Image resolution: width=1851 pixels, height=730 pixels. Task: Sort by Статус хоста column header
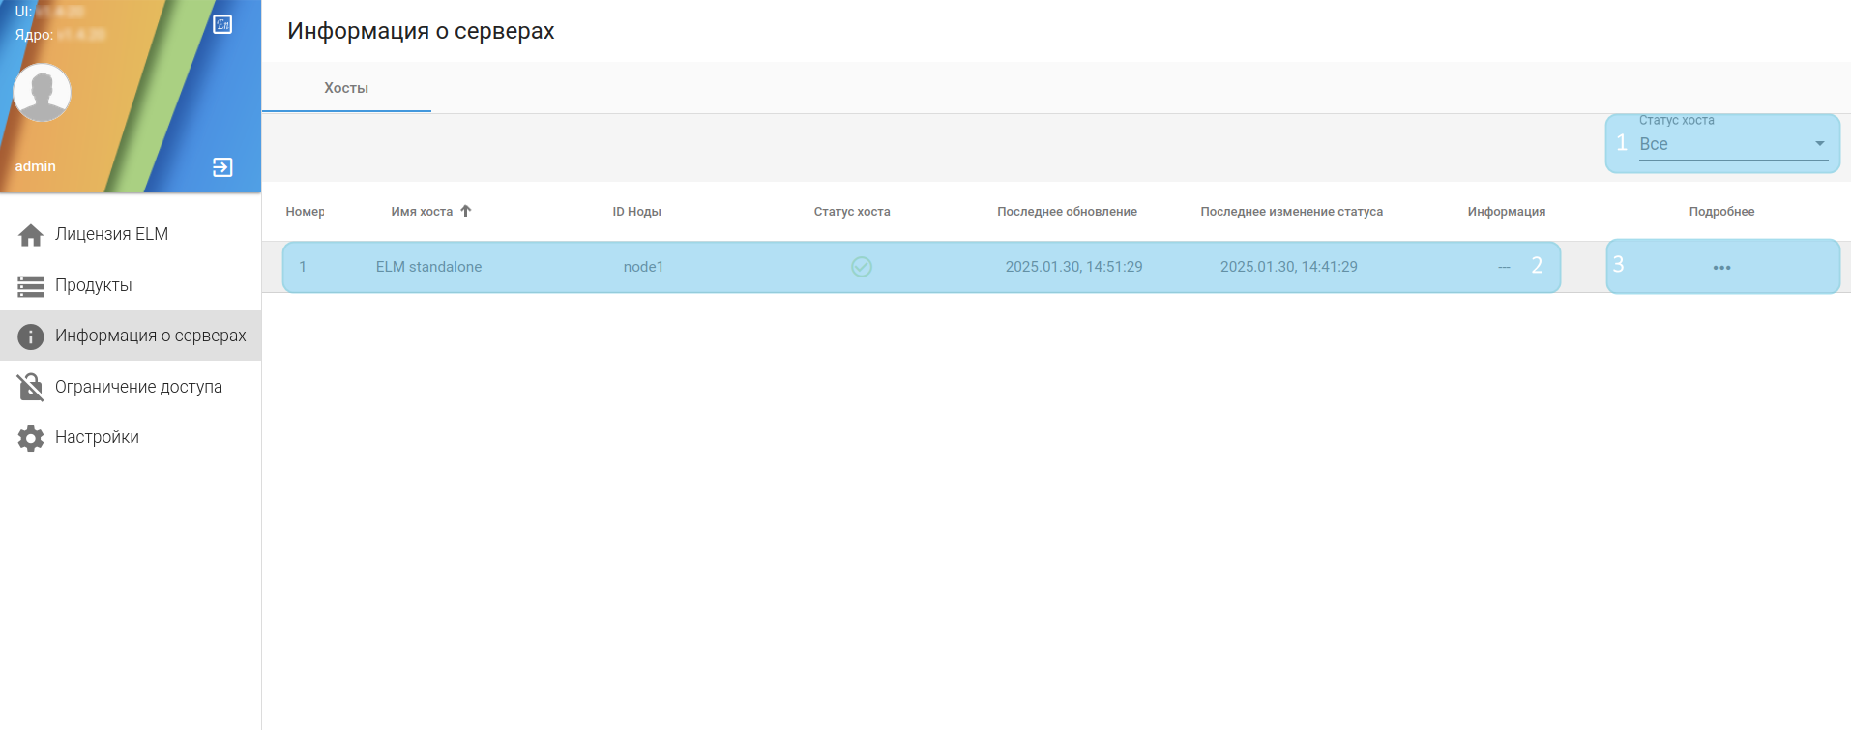[x=852, y=212]
